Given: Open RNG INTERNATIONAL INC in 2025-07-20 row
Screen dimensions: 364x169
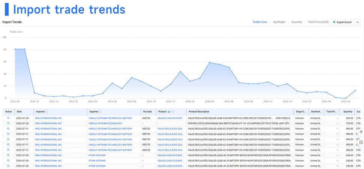Looking at the screenshot, I should (48, 124).
